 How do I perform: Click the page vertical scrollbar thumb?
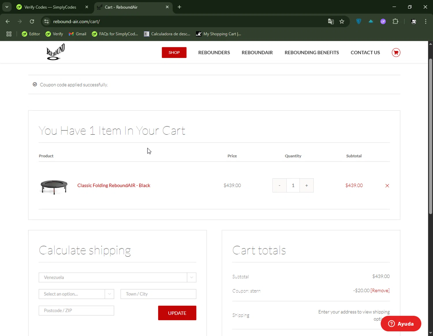[430, 136]
